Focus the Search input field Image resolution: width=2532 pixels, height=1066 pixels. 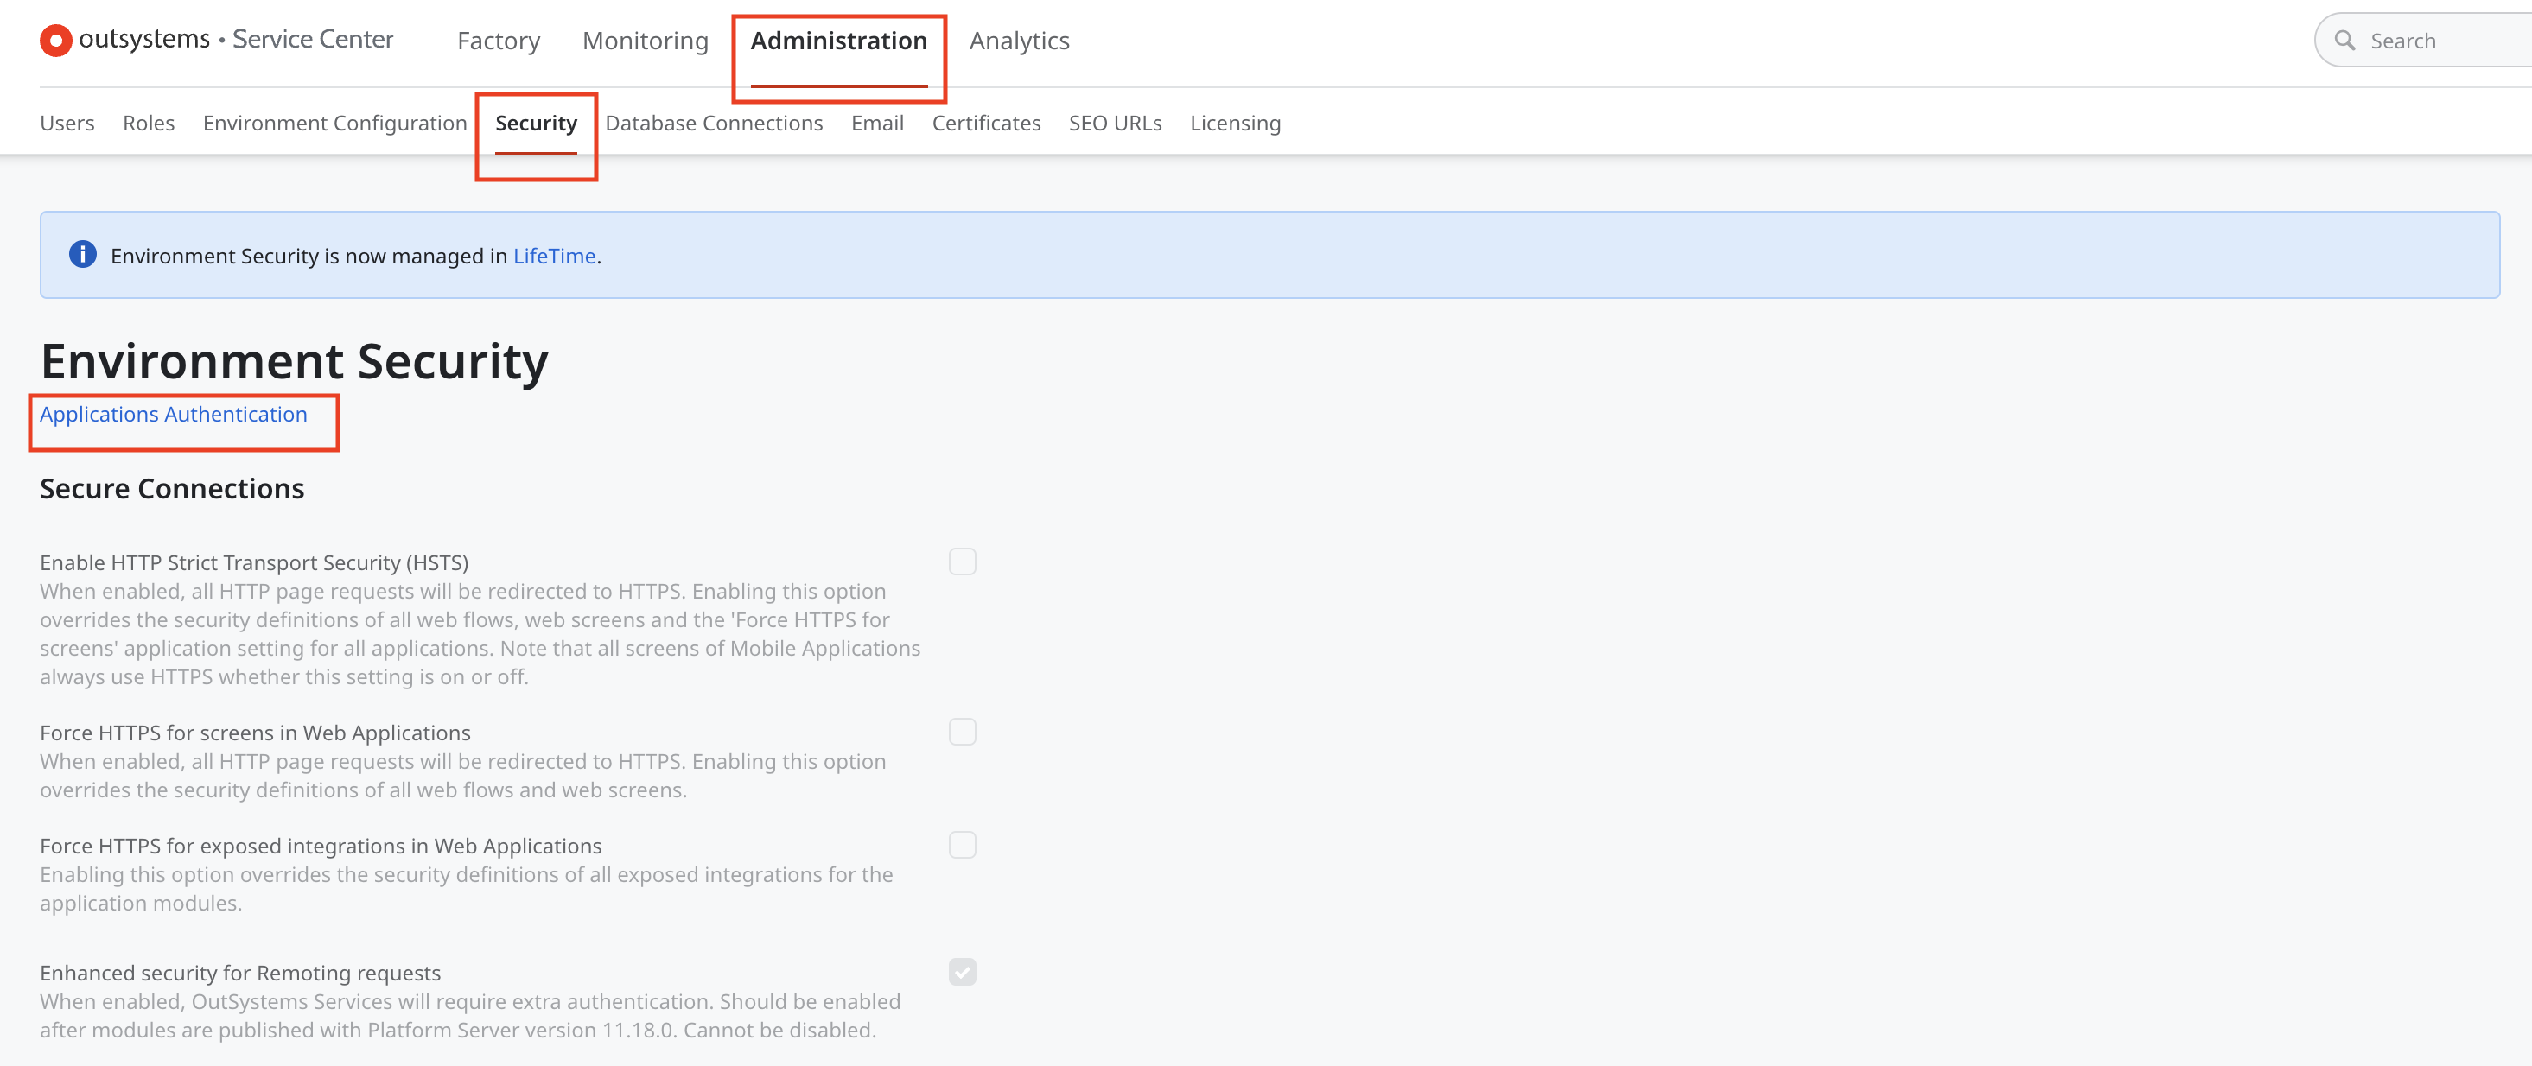(x=2438, y=41)
